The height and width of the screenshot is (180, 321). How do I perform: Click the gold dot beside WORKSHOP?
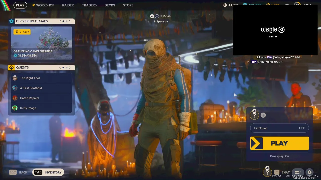(x=33, y=5)
